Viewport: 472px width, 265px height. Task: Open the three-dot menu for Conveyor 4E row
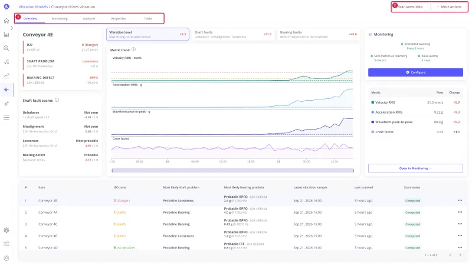pyautogui.click(x=460, y=200)
